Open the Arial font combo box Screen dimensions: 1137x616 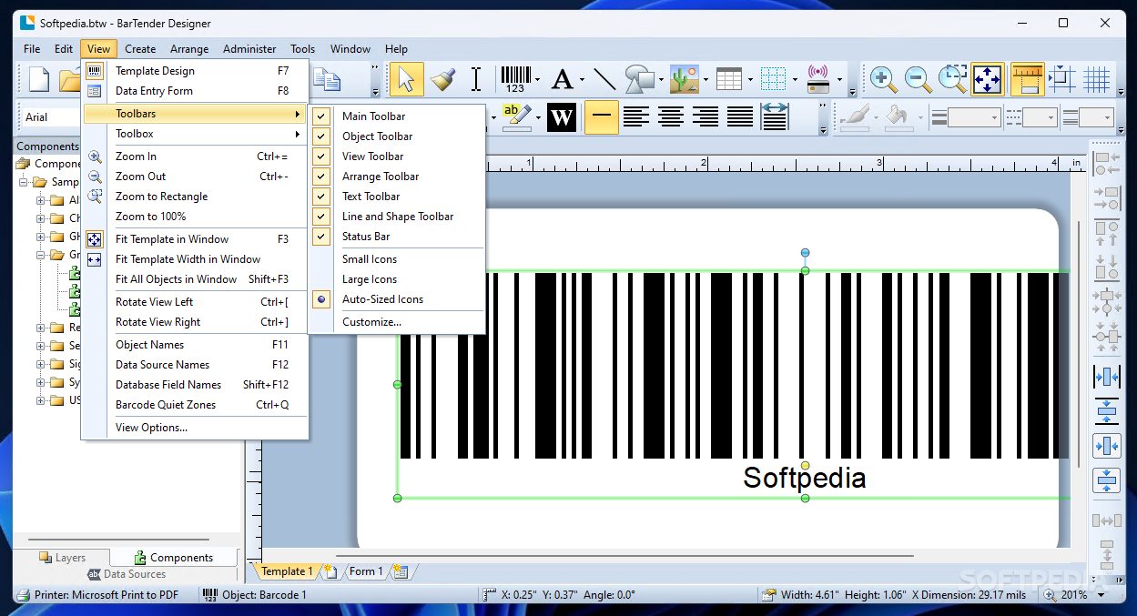pyautogui.click(x=49, y=117)
